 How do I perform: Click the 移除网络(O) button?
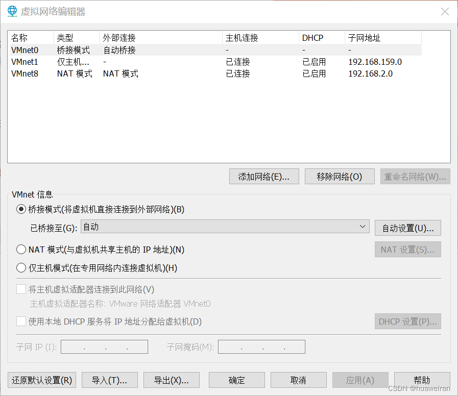pyautogui.click(x=340, y=177)
